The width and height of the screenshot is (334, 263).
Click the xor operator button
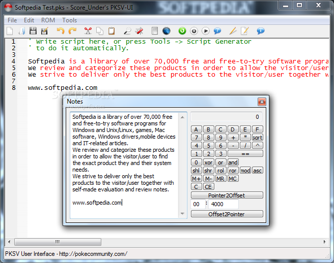tap(208, 162)
